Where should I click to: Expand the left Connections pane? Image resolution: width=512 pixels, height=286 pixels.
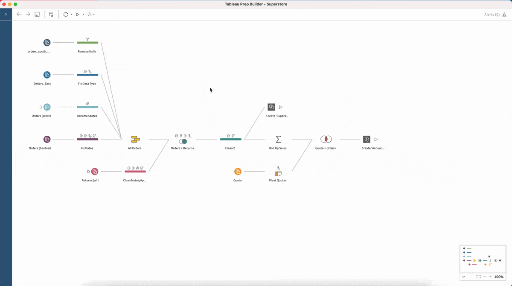6,14
